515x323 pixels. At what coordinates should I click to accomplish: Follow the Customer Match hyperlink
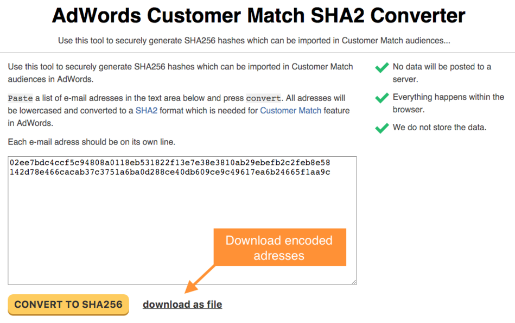pyautogui.click(x=290, y=110)
